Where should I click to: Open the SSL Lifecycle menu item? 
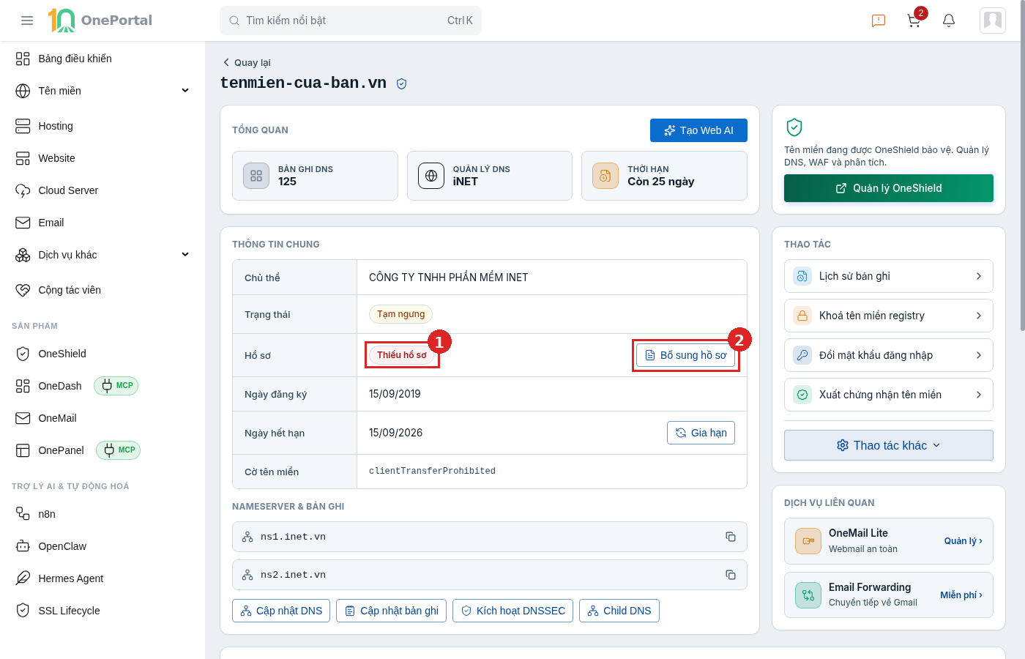click(x=102, y=611)
